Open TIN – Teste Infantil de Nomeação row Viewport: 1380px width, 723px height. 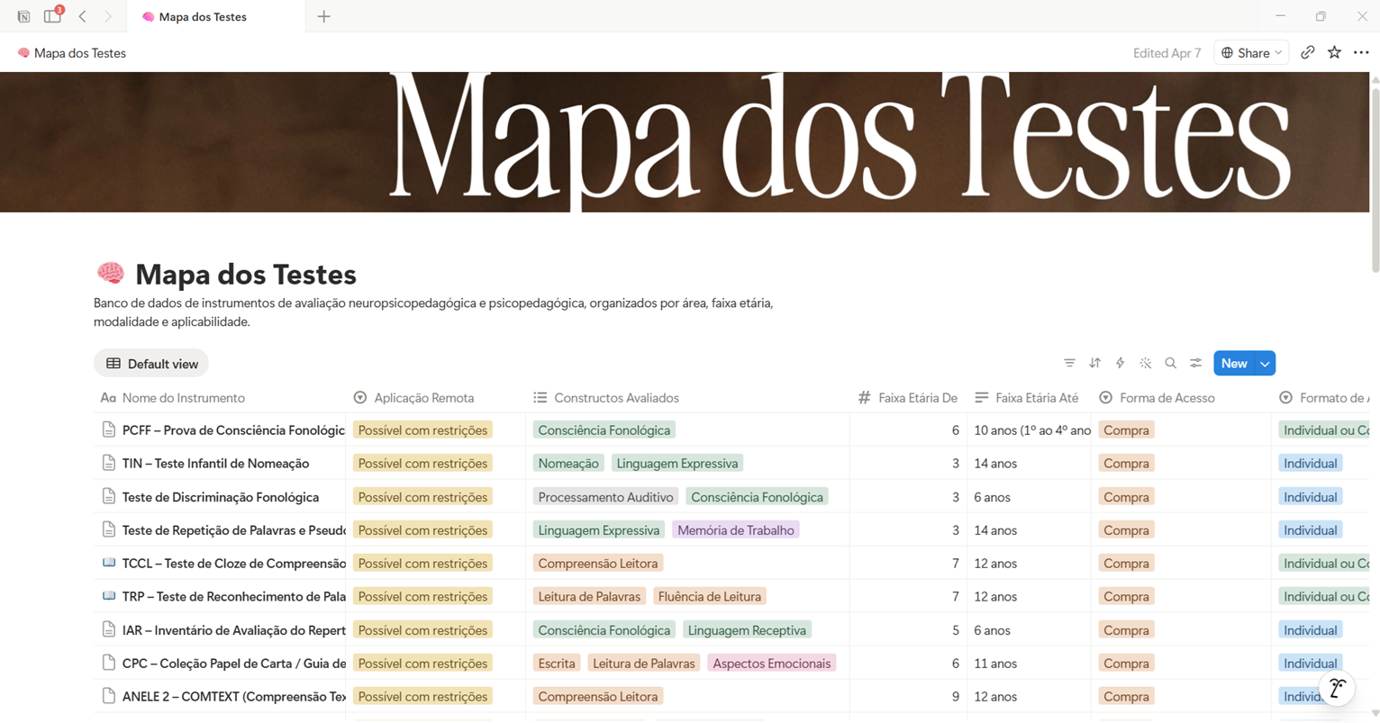coord(215,464)
